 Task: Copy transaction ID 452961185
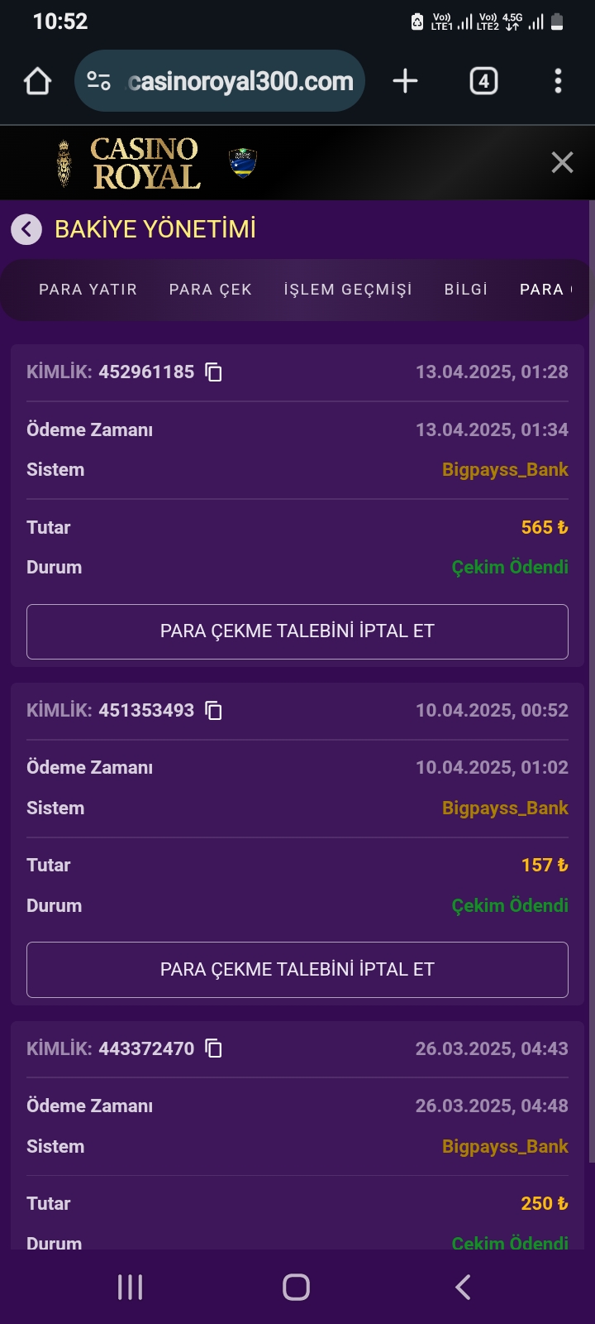[x=213, y=372]
